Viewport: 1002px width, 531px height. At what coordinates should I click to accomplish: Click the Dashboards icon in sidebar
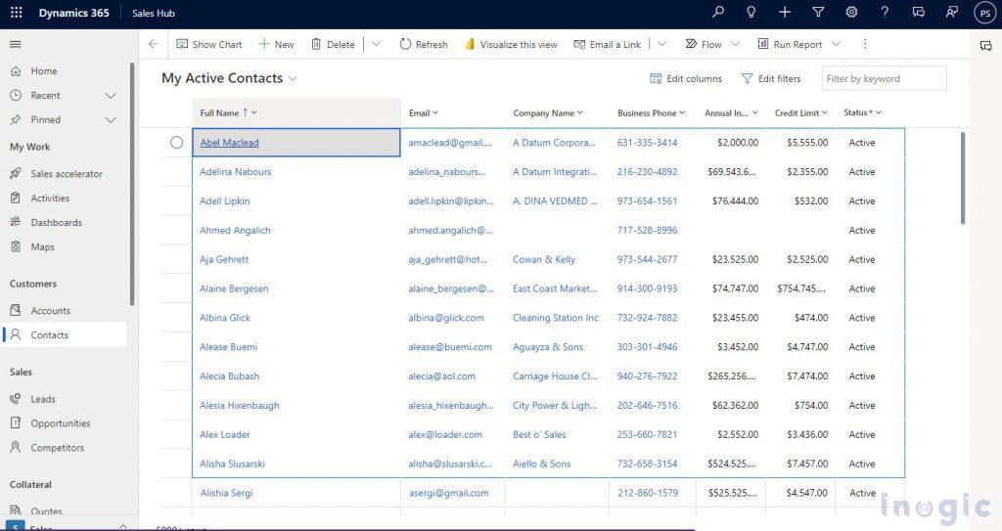click(x=16, y=222)
